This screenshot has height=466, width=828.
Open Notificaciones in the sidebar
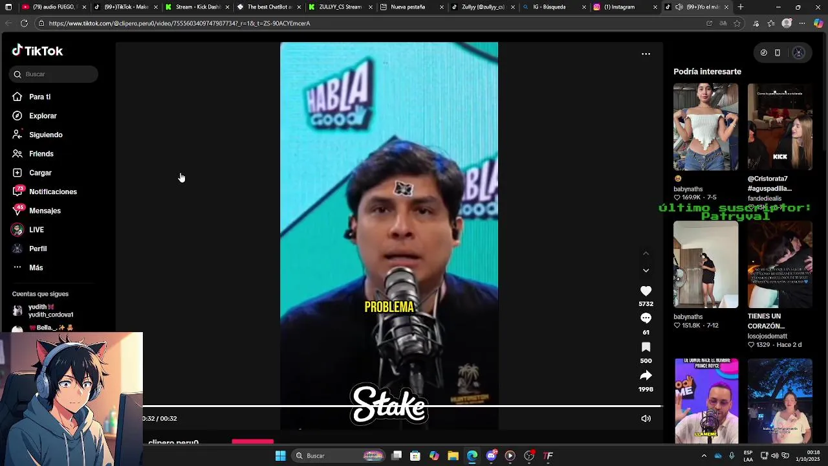[52, 192]
